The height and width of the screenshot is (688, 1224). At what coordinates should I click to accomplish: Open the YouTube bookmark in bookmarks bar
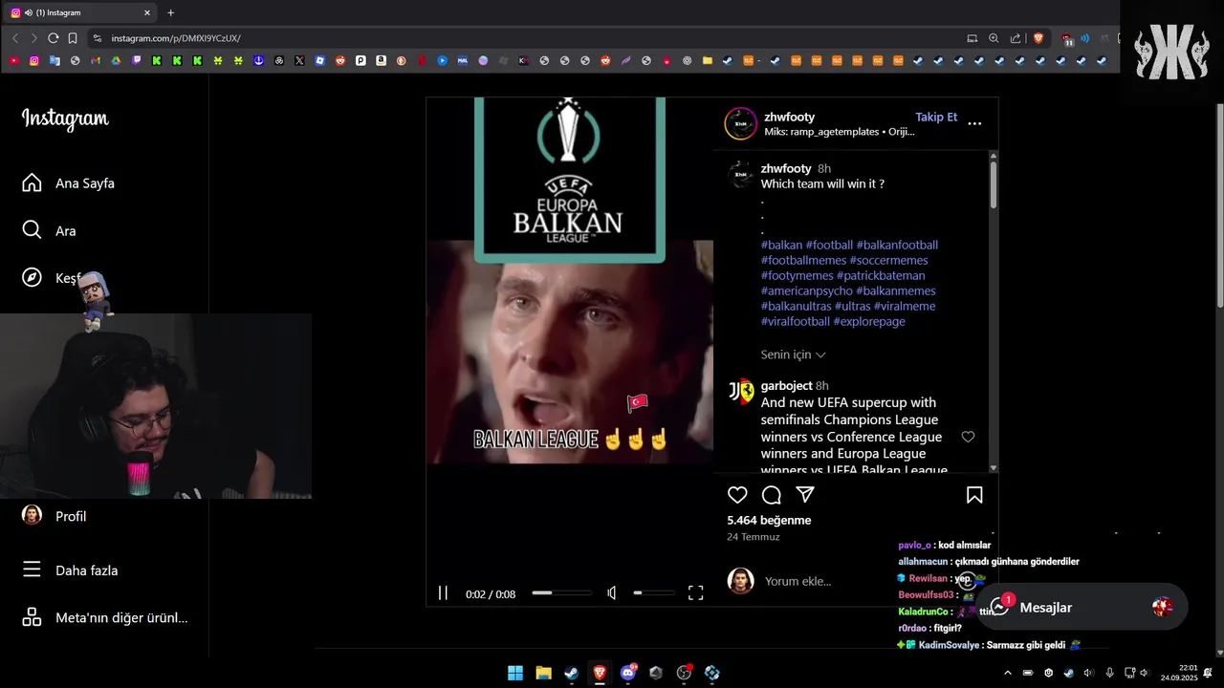click(13, 60)
